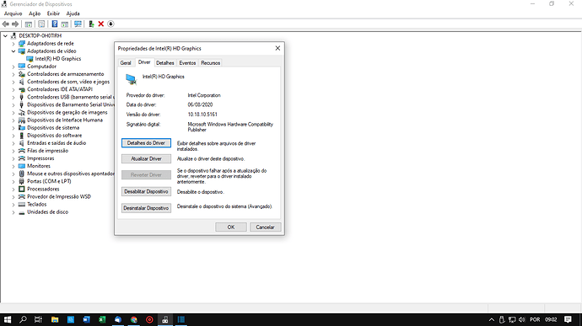Screen dimensions: 582x326
Task: Expand the Computador node
Action: click(x=13, y=67)
